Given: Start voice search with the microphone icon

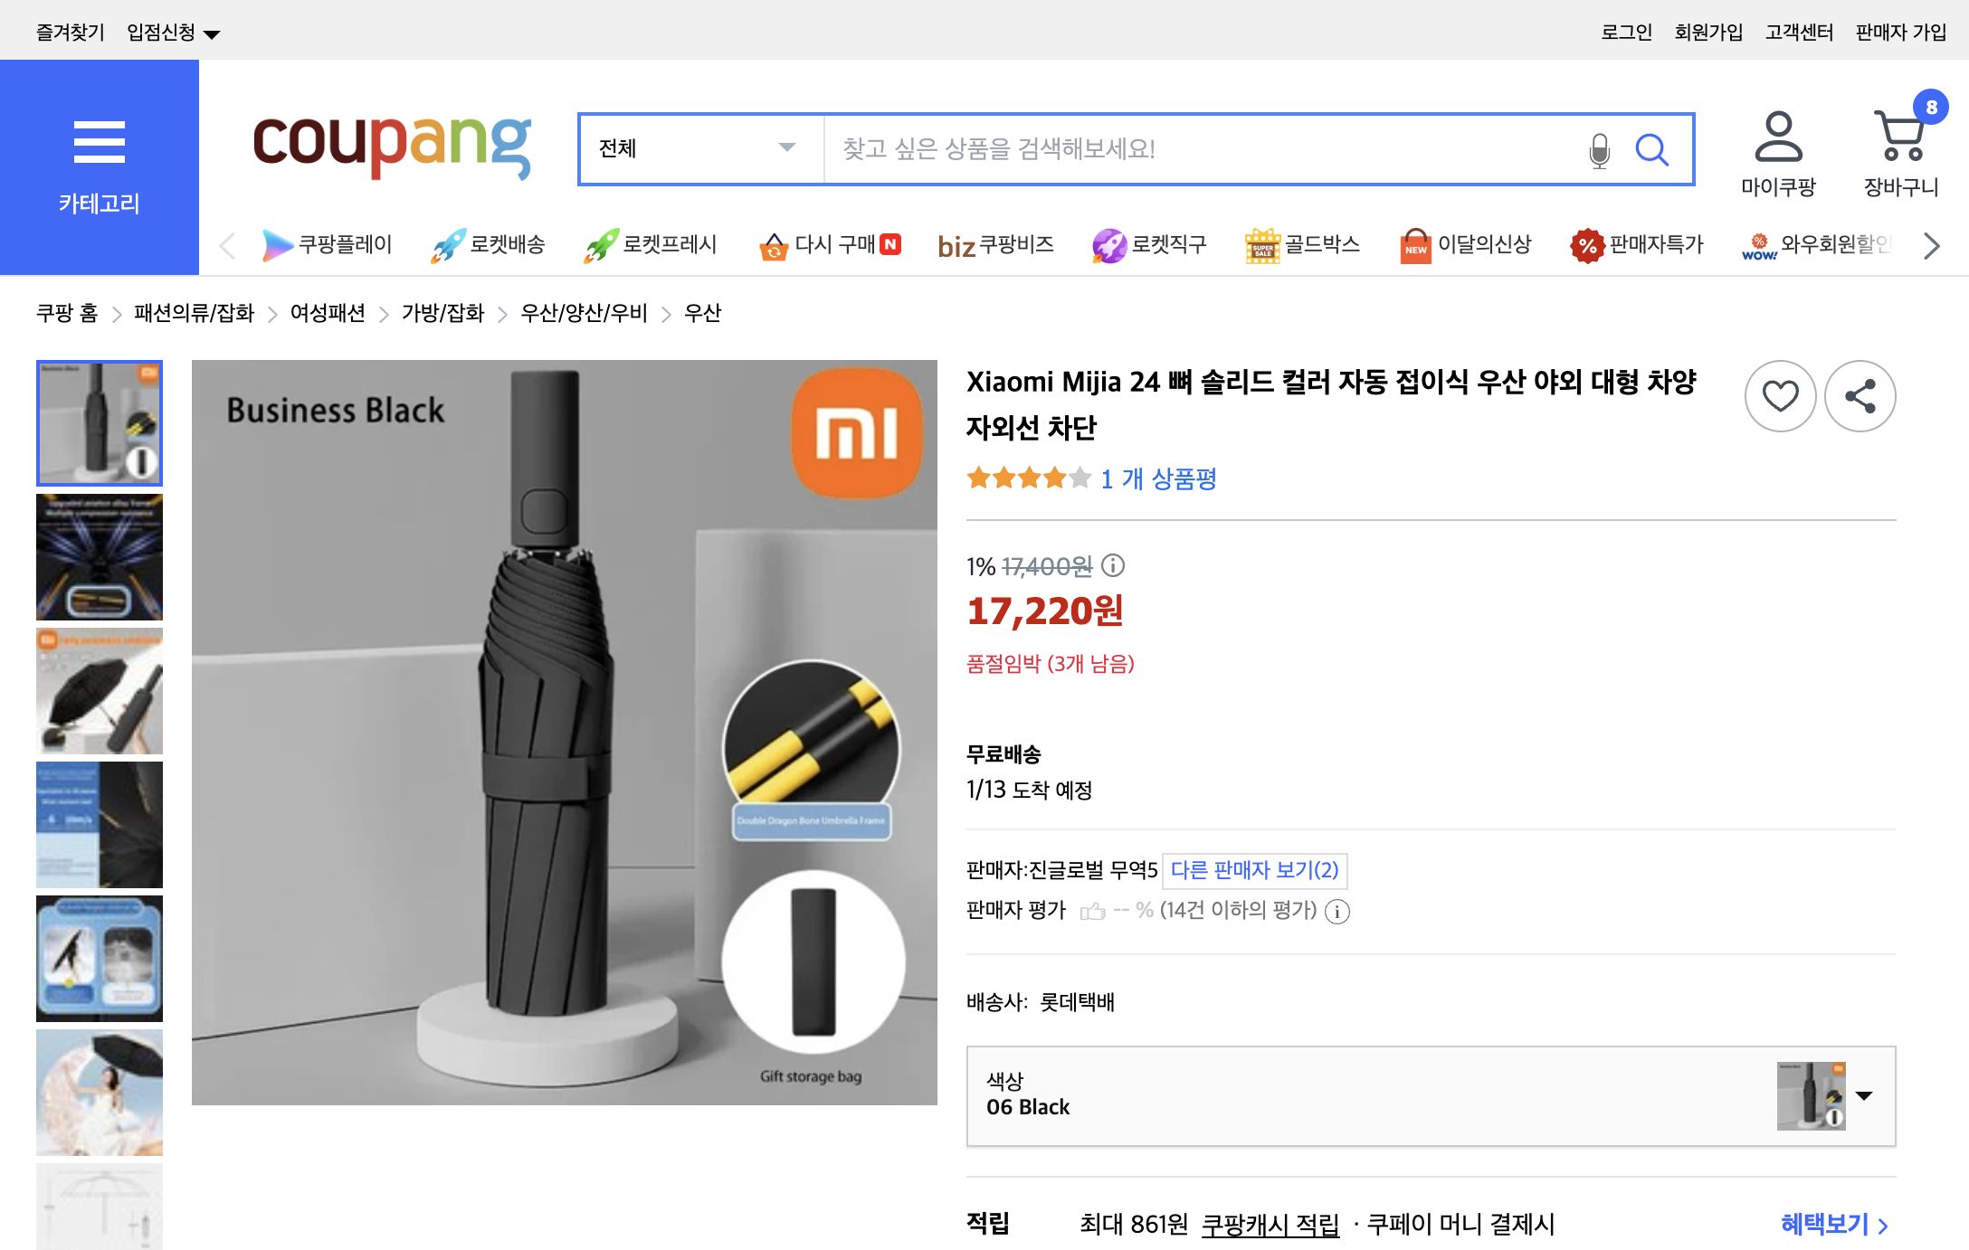Looking at the screenshot, I should [1596, 149].
